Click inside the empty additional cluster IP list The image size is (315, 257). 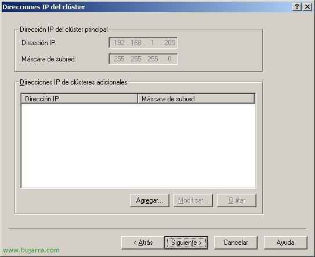[x=138, y=145]
